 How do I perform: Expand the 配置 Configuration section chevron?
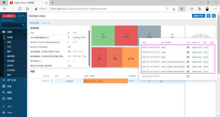click(24, 92)
